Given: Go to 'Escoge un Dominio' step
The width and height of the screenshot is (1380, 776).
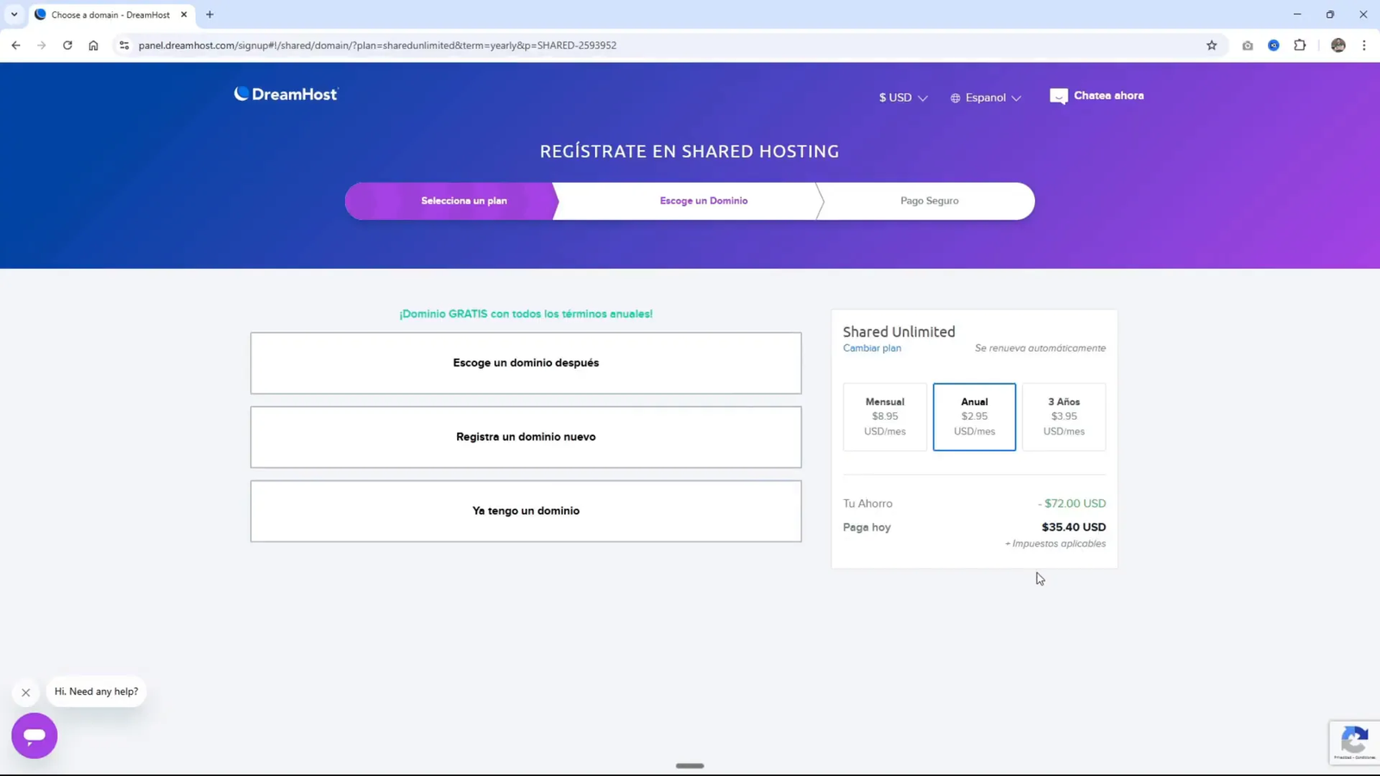Looking at the screenshot, I should (x=704, y=201).
